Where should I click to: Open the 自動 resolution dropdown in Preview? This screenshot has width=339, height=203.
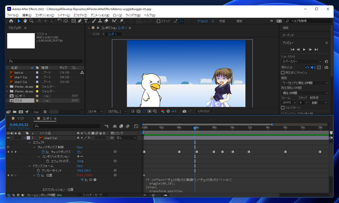pyautogui.click(x=319, y=103)
